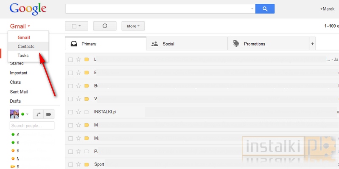The width and height of the screenshot is (339, 169).
Task: Click importance marker on INSTALKI.pl email
Action: click(x=87, y=112)
